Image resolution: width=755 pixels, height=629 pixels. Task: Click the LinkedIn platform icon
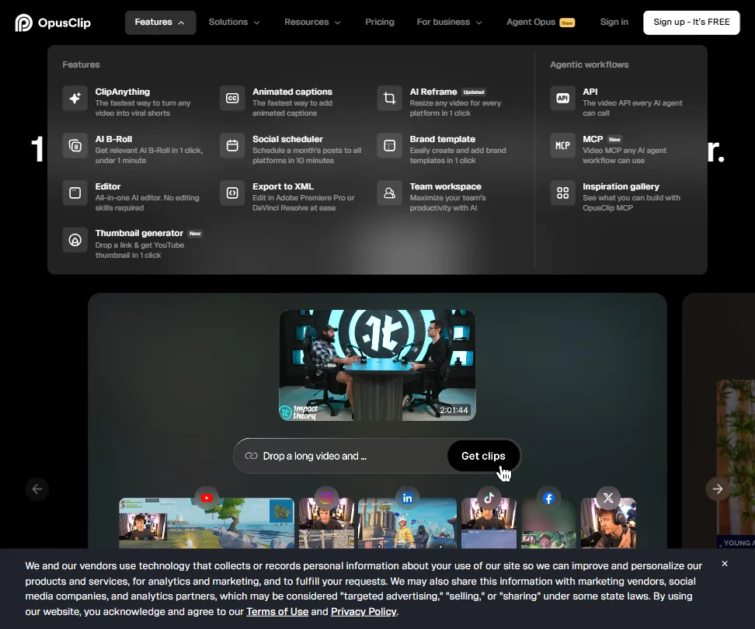407,498
